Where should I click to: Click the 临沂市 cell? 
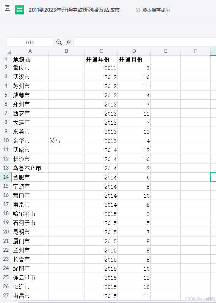[30, 287]
